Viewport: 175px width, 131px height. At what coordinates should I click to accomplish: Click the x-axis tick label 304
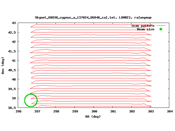[170, 111]
